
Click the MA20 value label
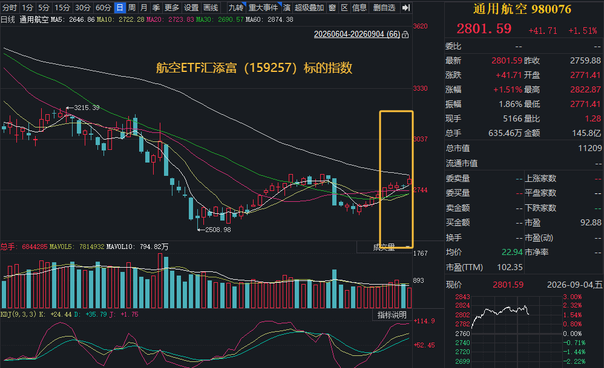[170, 19]
